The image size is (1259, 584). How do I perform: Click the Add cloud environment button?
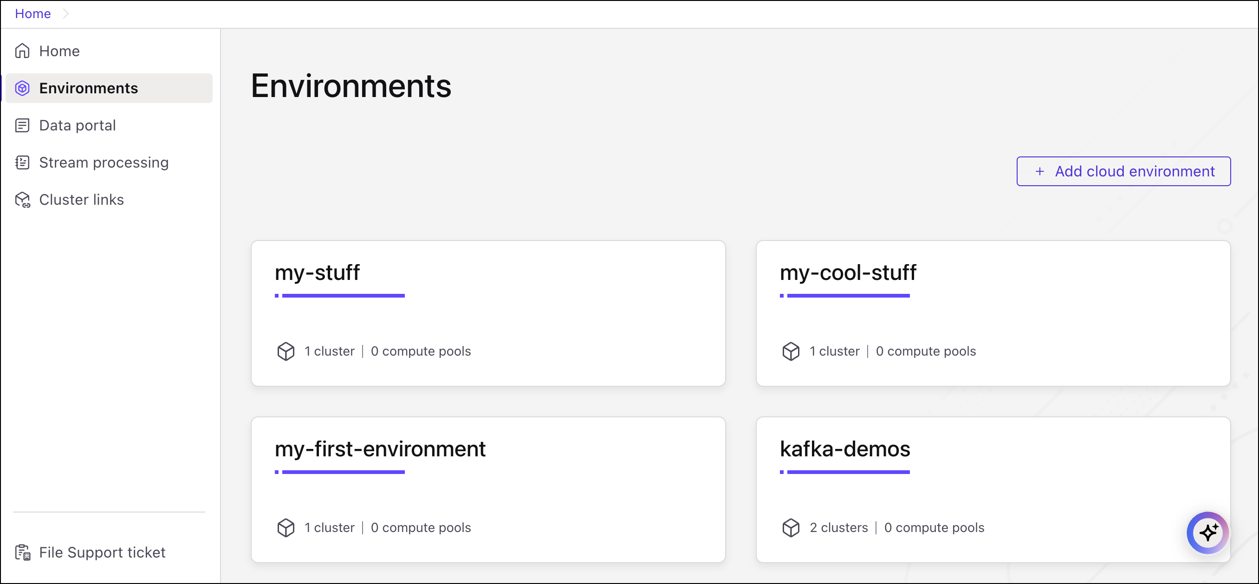1123,171
